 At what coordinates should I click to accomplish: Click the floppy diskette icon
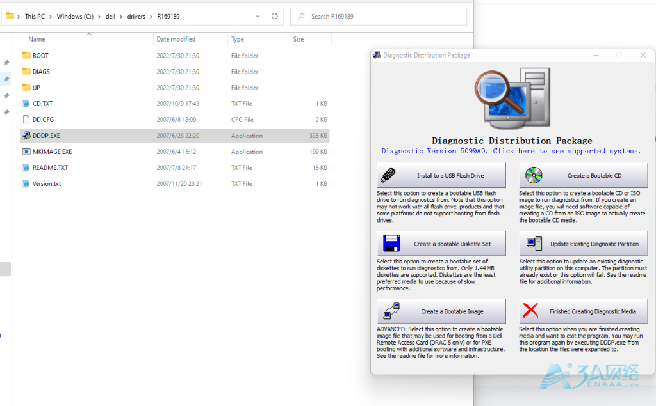click(x=391, y=244)
